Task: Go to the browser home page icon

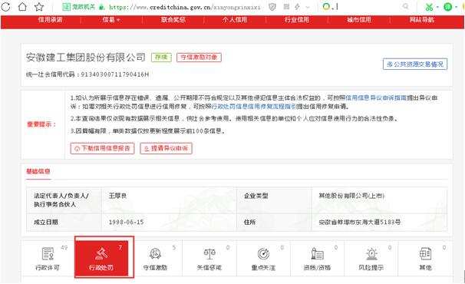Action: (x=22, y=7)
